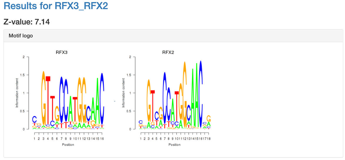This screenshot has height=160, width=345.
Task: Click red T at RFX3 position 4
Action: (48, 100)
